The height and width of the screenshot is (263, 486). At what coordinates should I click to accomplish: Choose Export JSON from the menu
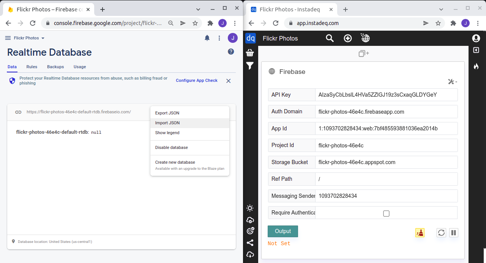click(190, 113)
